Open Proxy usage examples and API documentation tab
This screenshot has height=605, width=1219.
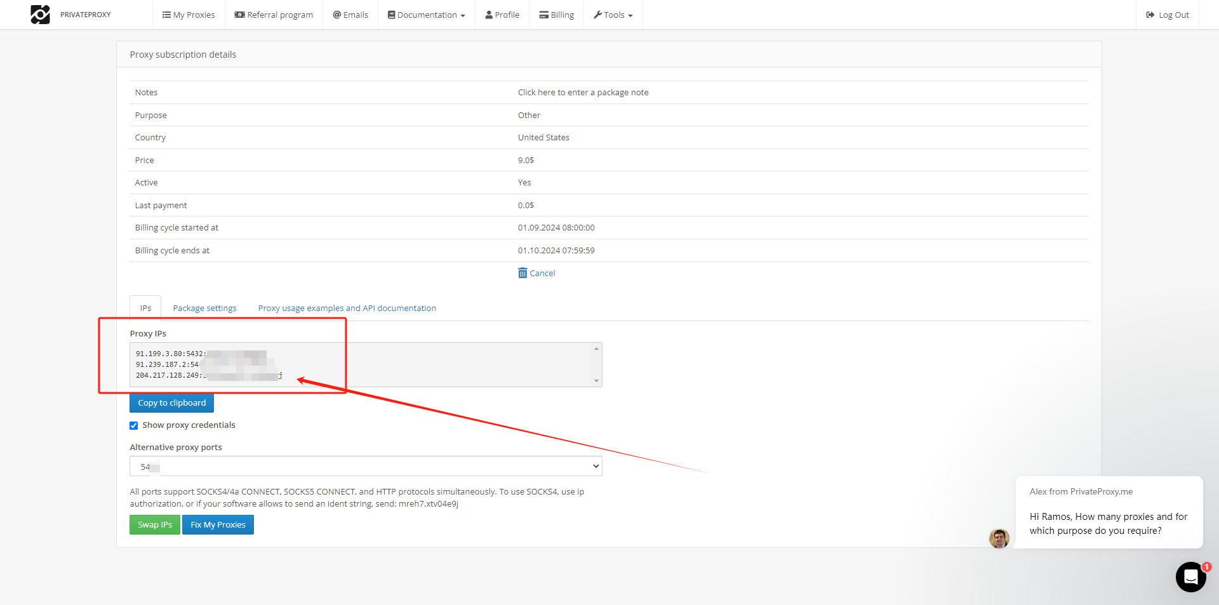(347, 309)
